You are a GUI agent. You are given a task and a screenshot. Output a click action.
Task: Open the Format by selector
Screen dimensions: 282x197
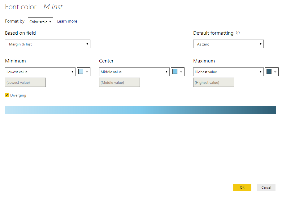click(40, 21)
